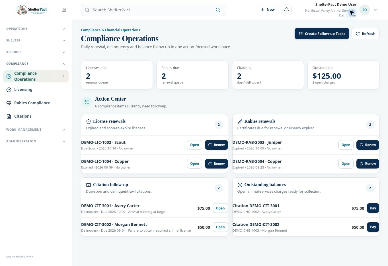Focus the Search ShelterPact field
Image resolution: width=388 pixels, height=266 pixels.
[x=153, y=10]
